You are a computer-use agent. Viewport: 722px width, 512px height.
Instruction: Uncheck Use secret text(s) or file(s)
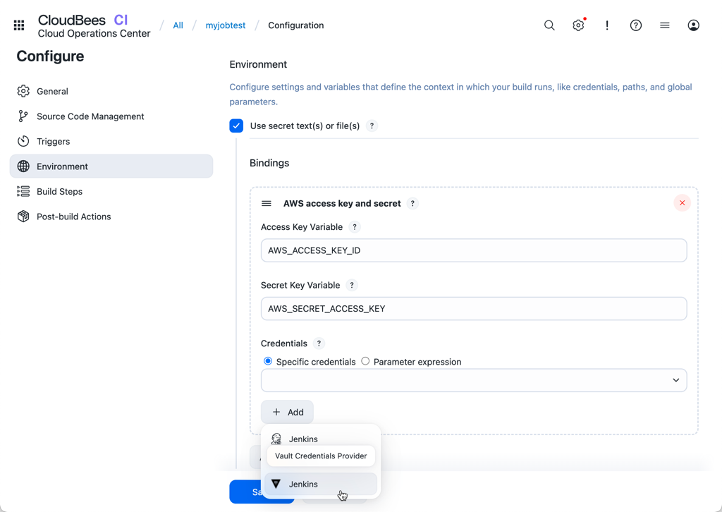pyautogui.click(x=236, y=126)
